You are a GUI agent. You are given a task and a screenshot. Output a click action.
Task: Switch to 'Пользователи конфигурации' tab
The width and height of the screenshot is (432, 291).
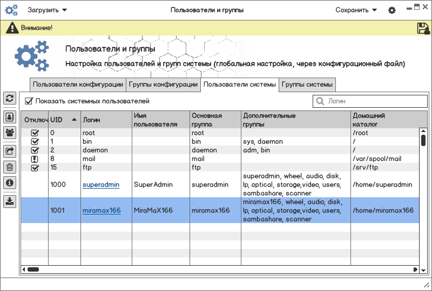78,85
